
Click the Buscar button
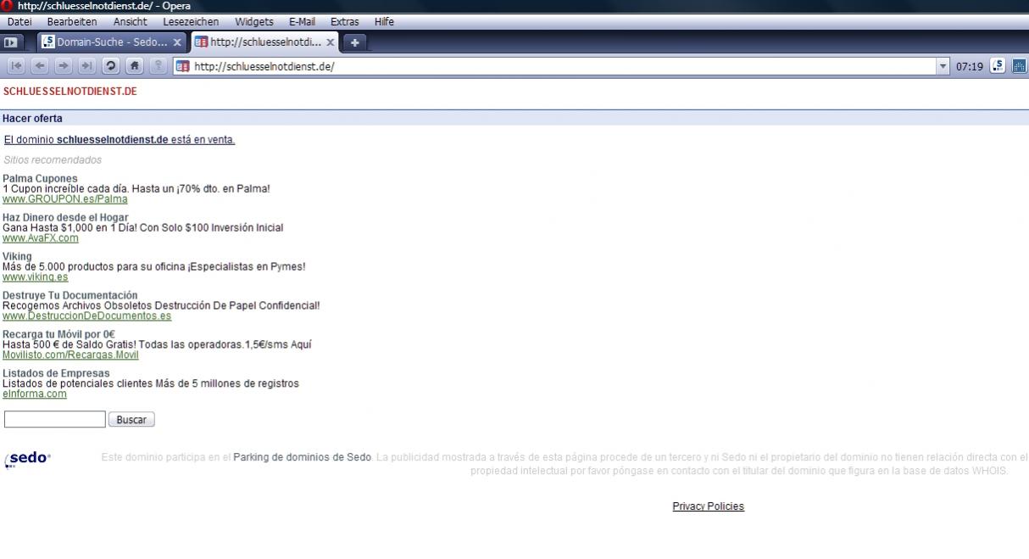(131, 420)
